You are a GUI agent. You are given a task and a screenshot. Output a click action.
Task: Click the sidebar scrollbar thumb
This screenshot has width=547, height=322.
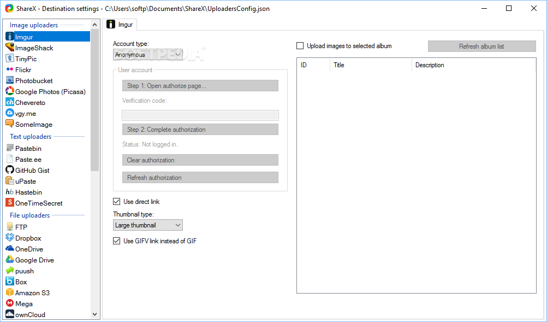[94, 100]
